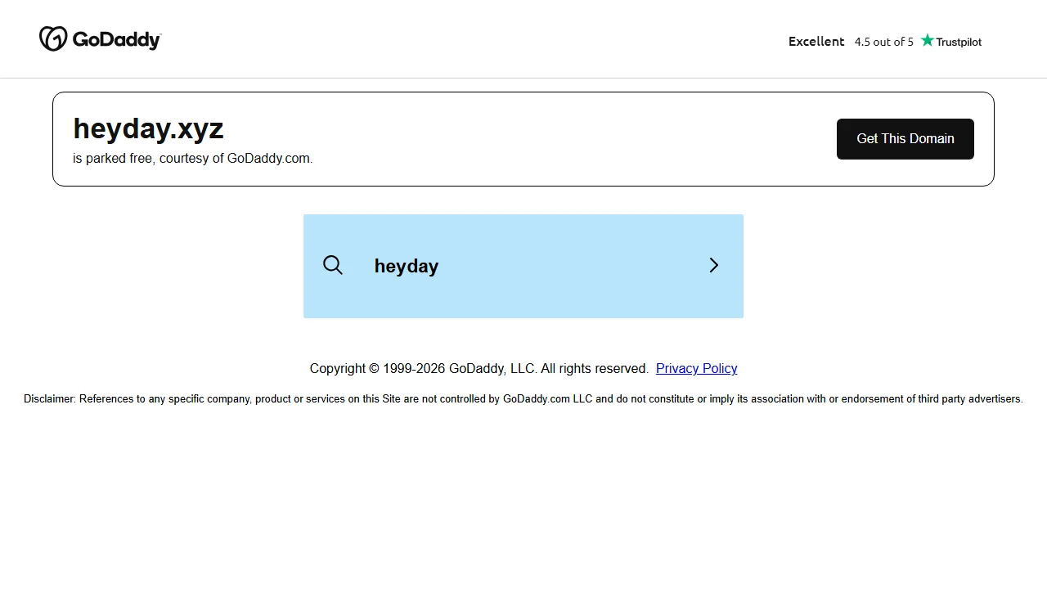The height and width of the screenshot is (589, 1047).
Task: Open the heyday related search link
Action: click(x=523, y=266)
